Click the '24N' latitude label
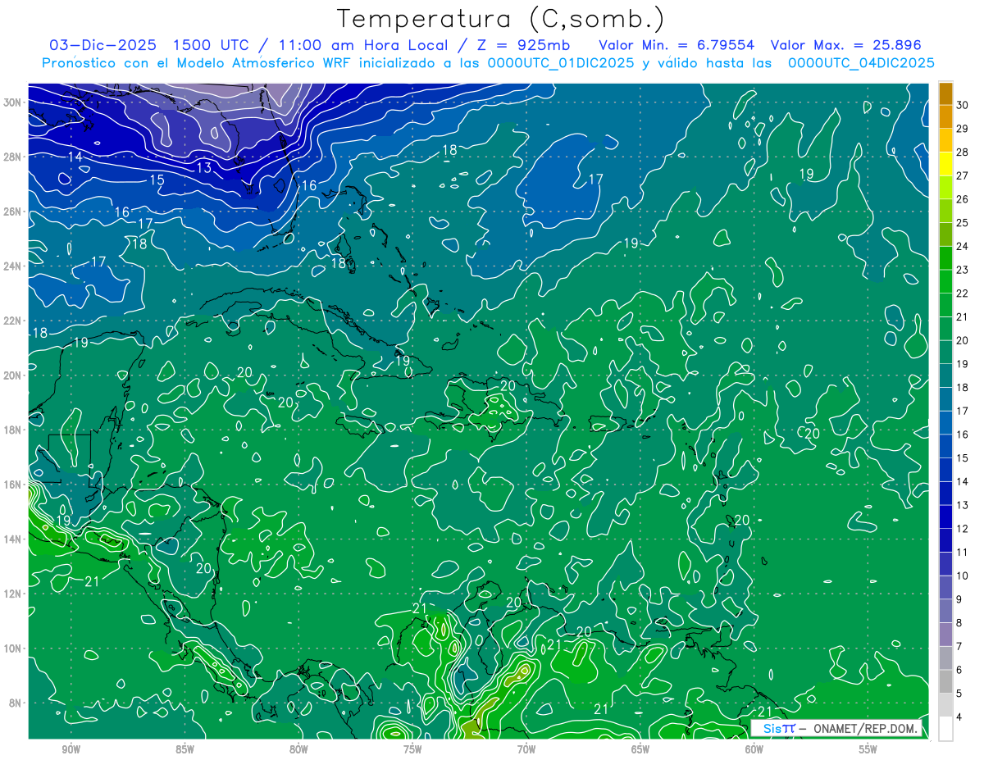This screenshot has width=984, height=760. (x=14, y=266)
